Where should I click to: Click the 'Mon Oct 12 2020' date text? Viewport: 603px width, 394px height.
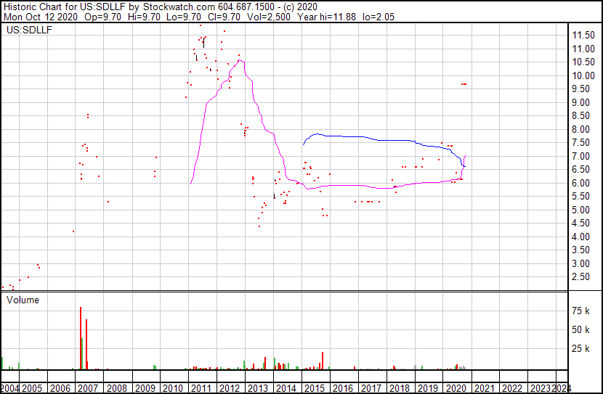click(41, 17)
